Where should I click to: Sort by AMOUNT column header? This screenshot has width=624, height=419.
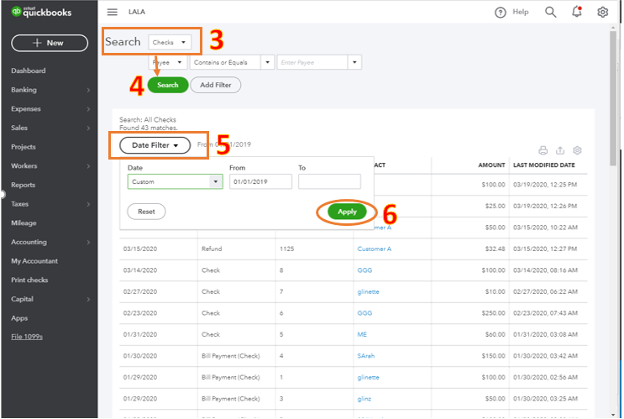click(x=491, y=165)
